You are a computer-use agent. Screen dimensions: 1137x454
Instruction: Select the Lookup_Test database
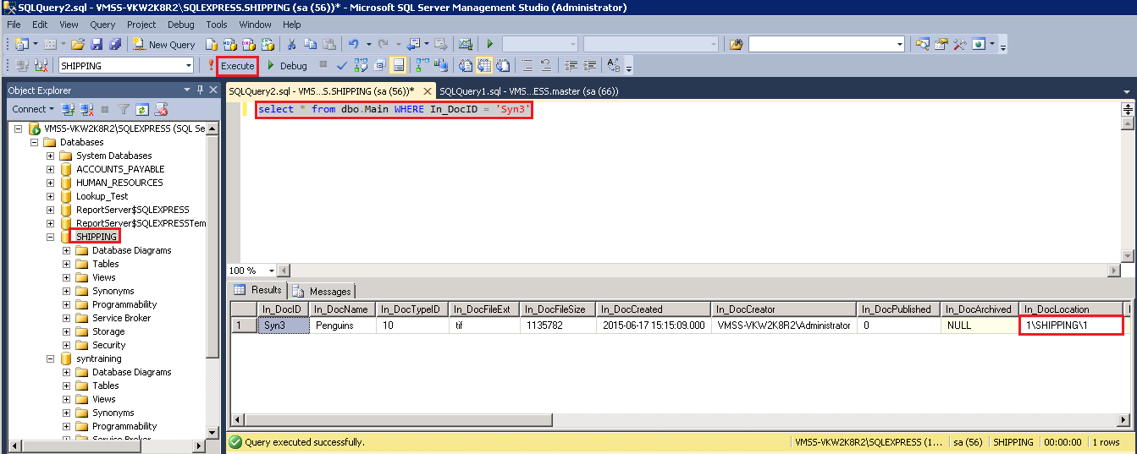tap(102, 196)
